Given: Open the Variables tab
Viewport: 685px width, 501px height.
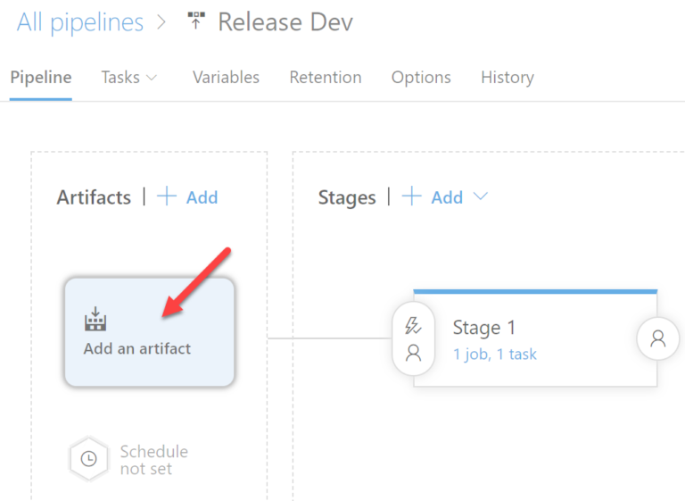Looking at the screenshot, I should [226, 78].
